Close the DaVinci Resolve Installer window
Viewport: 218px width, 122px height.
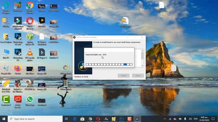(142, 37)
